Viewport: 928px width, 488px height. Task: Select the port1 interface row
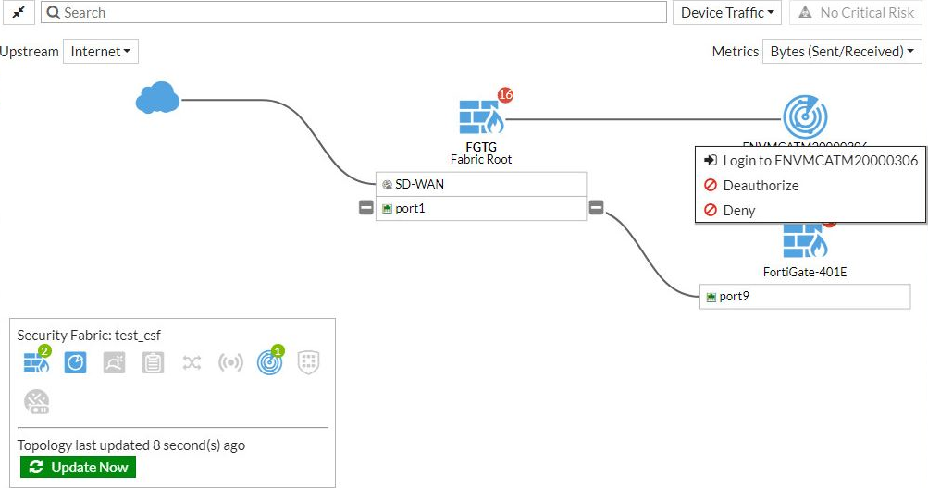point(481,208)
